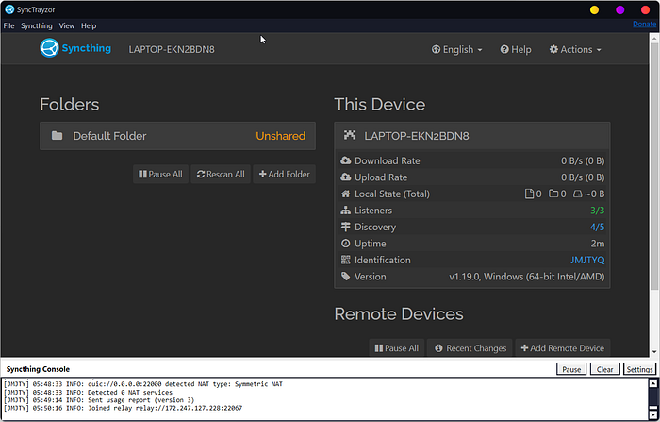The width and height of the screenshot is (660, 422).
Task: Pause All folders
Action: (160, 174)
